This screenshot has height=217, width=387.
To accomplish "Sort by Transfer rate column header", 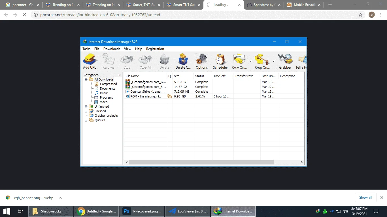I will coord(247,76).
